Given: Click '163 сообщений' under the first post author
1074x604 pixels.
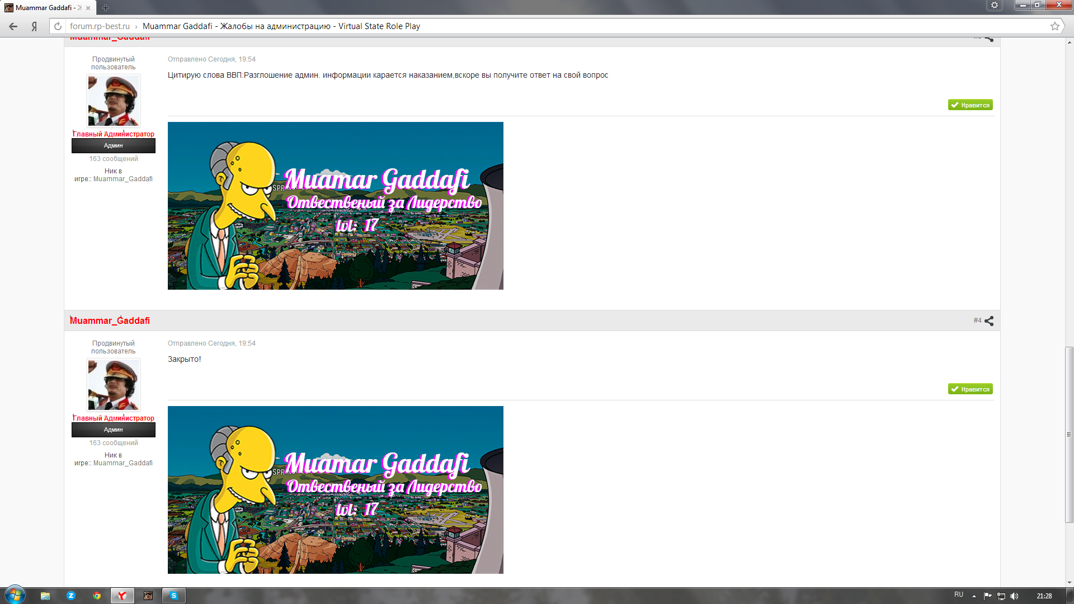Looking at the screenshot, I should (x=114, y=159).
